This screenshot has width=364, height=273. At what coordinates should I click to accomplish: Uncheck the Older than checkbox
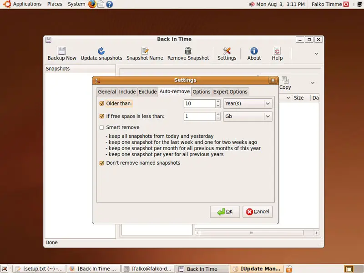[101, 104]
